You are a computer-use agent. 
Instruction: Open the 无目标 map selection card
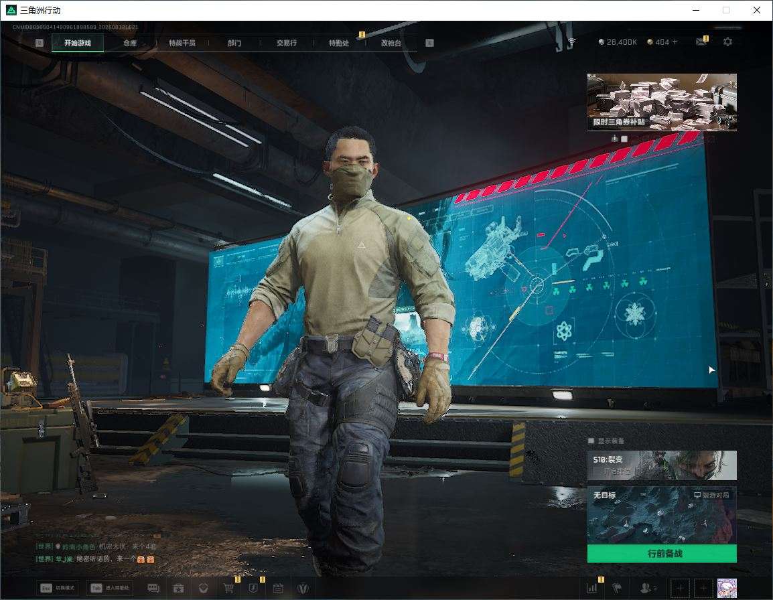coord(662,515)
